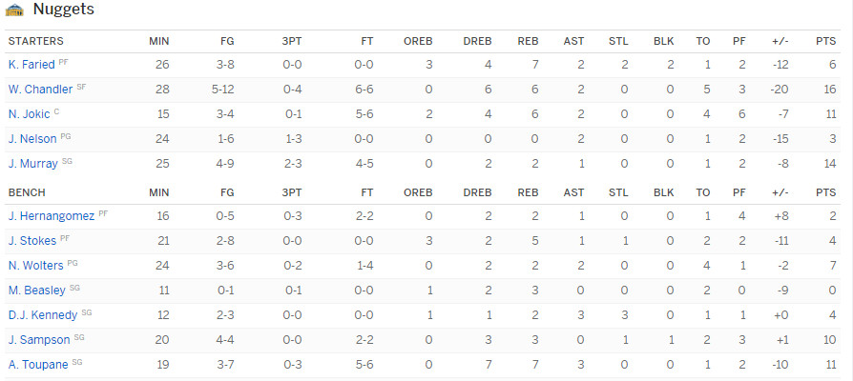
Task: Open J. Nelson player link
Action: pos(32,139)
